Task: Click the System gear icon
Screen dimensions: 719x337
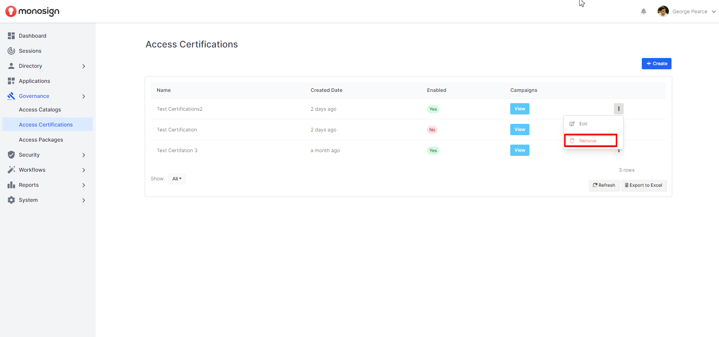Action: (11, 200)
